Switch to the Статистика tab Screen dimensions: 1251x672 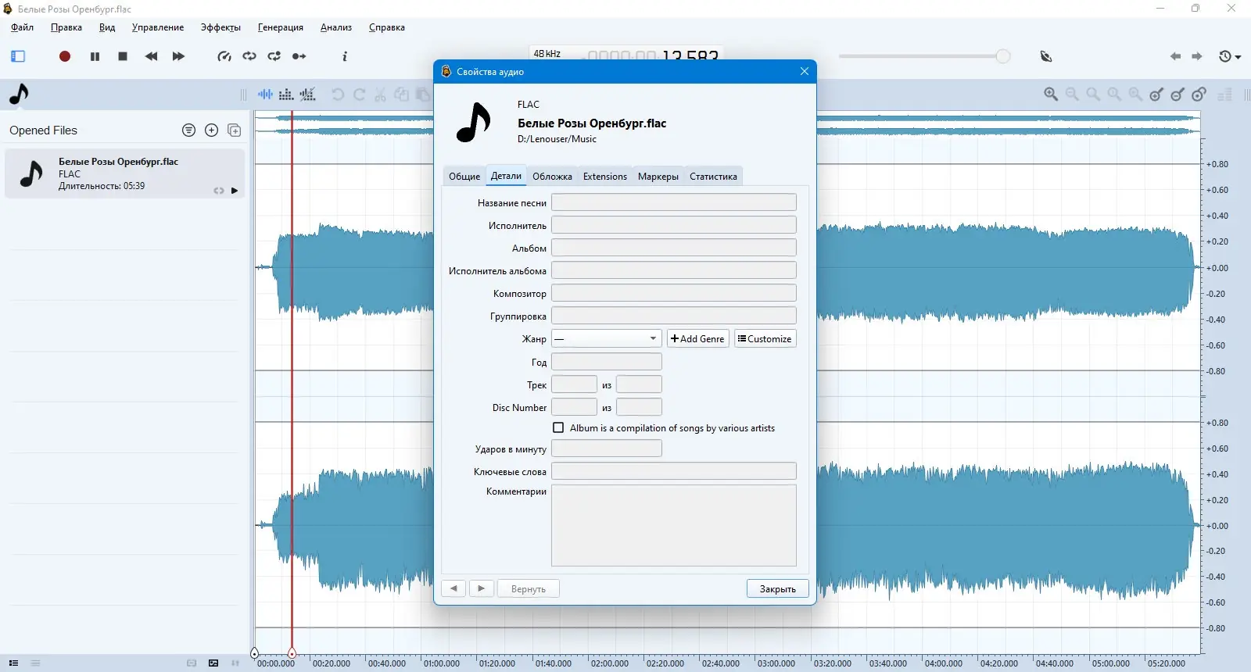[x=713, y=177]
